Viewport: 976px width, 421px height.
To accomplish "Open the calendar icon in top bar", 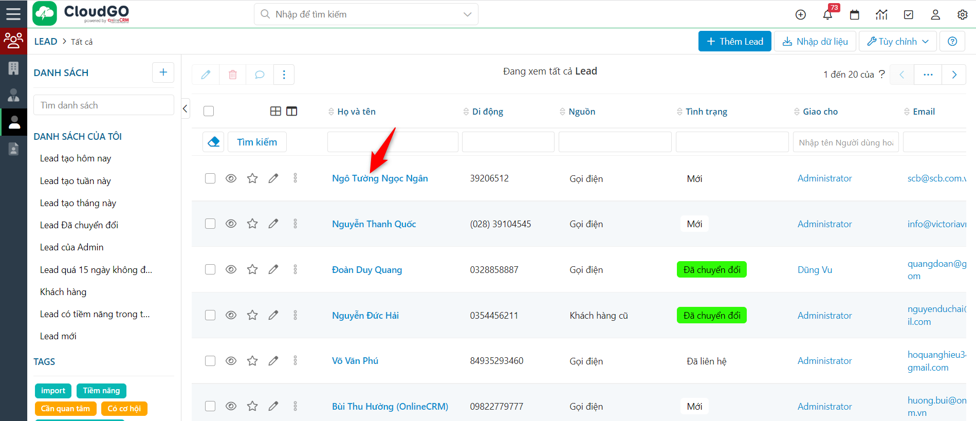I will pos(855,15).
